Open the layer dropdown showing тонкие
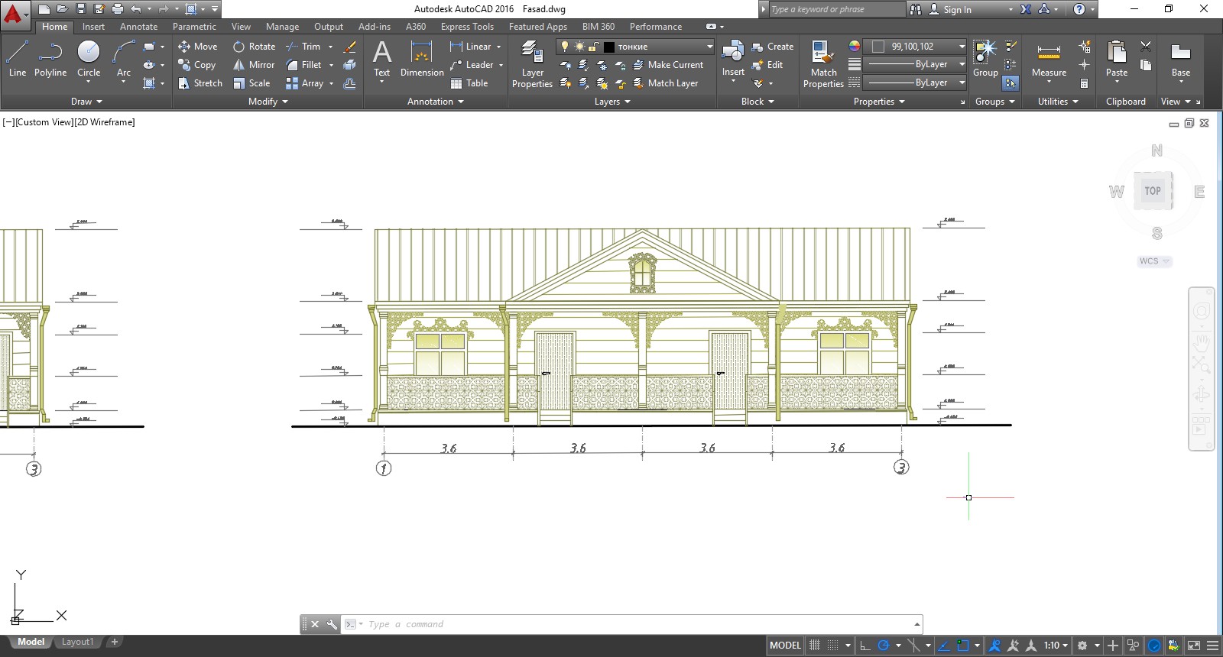 click(709, 47)
